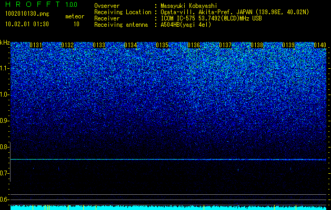
Task: Click the bright carrier line near 0.75 kHz
Action: click(x=168, y=160)
